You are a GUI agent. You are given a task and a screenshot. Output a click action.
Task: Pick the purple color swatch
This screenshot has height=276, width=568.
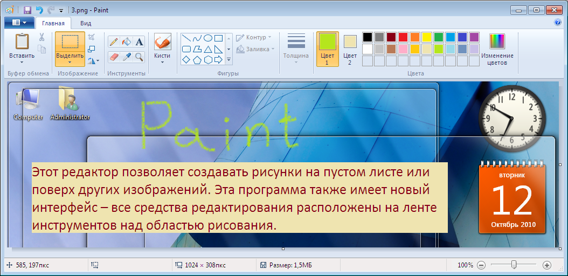[474, 37]
